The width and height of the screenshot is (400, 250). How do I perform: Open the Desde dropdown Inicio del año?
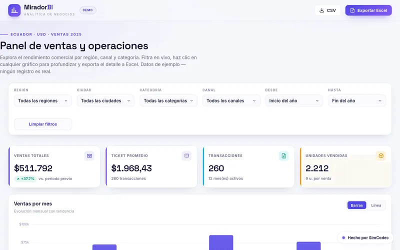pos(294,101)
